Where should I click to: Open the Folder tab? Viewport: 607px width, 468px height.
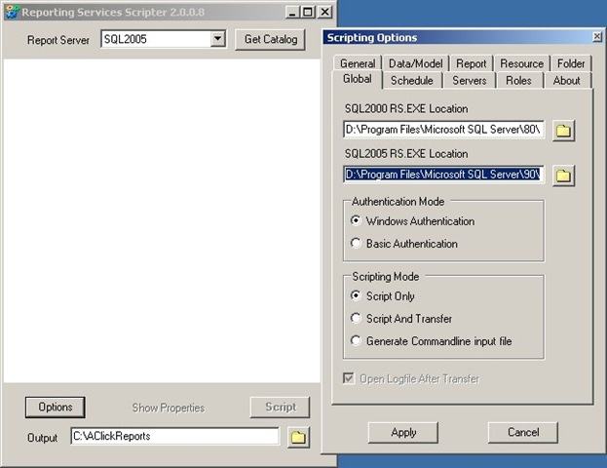point(571,63)
